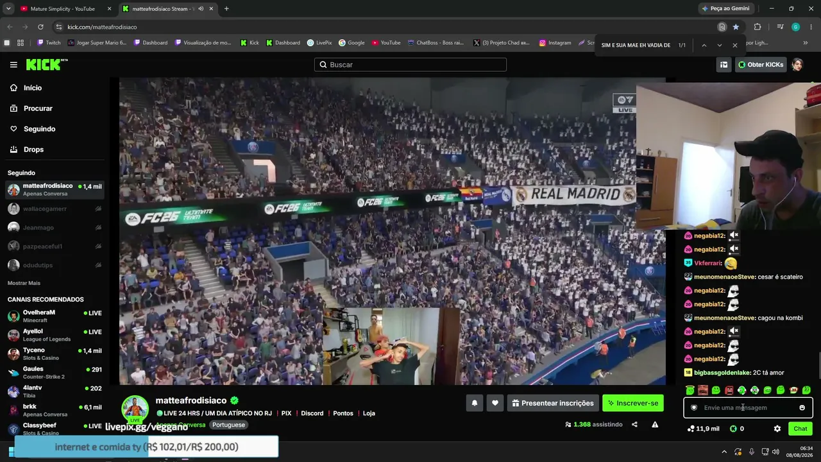The height and width of the screenshot is (462, 821).
Task: Open LivePix bookmark
Action: [x=319, y=43]
